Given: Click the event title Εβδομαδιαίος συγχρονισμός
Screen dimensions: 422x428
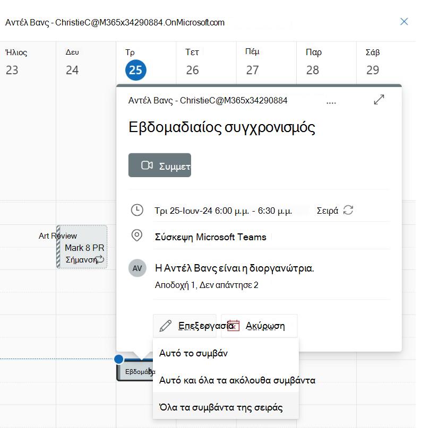Looking at the screenshot, I should point(222,127).
